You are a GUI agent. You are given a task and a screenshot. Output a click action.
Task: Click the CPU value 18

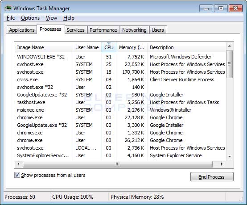click(x=109, y=72)
